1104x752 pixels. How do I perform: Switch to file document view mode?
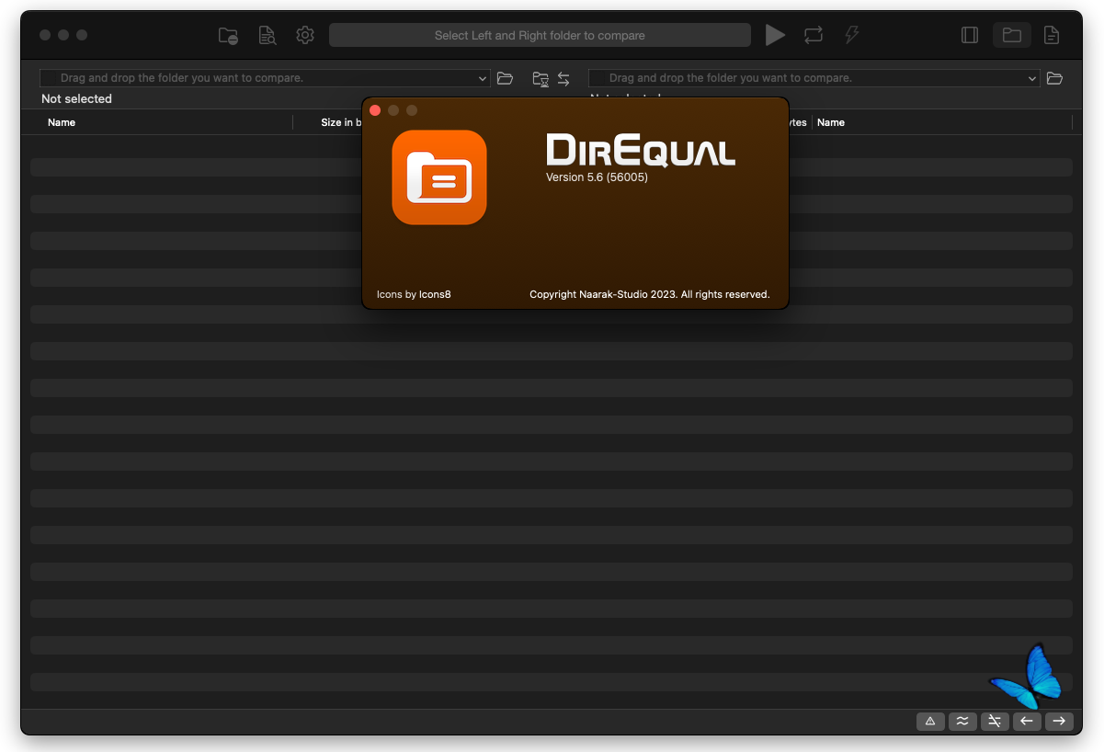(x=1052, y=35)
